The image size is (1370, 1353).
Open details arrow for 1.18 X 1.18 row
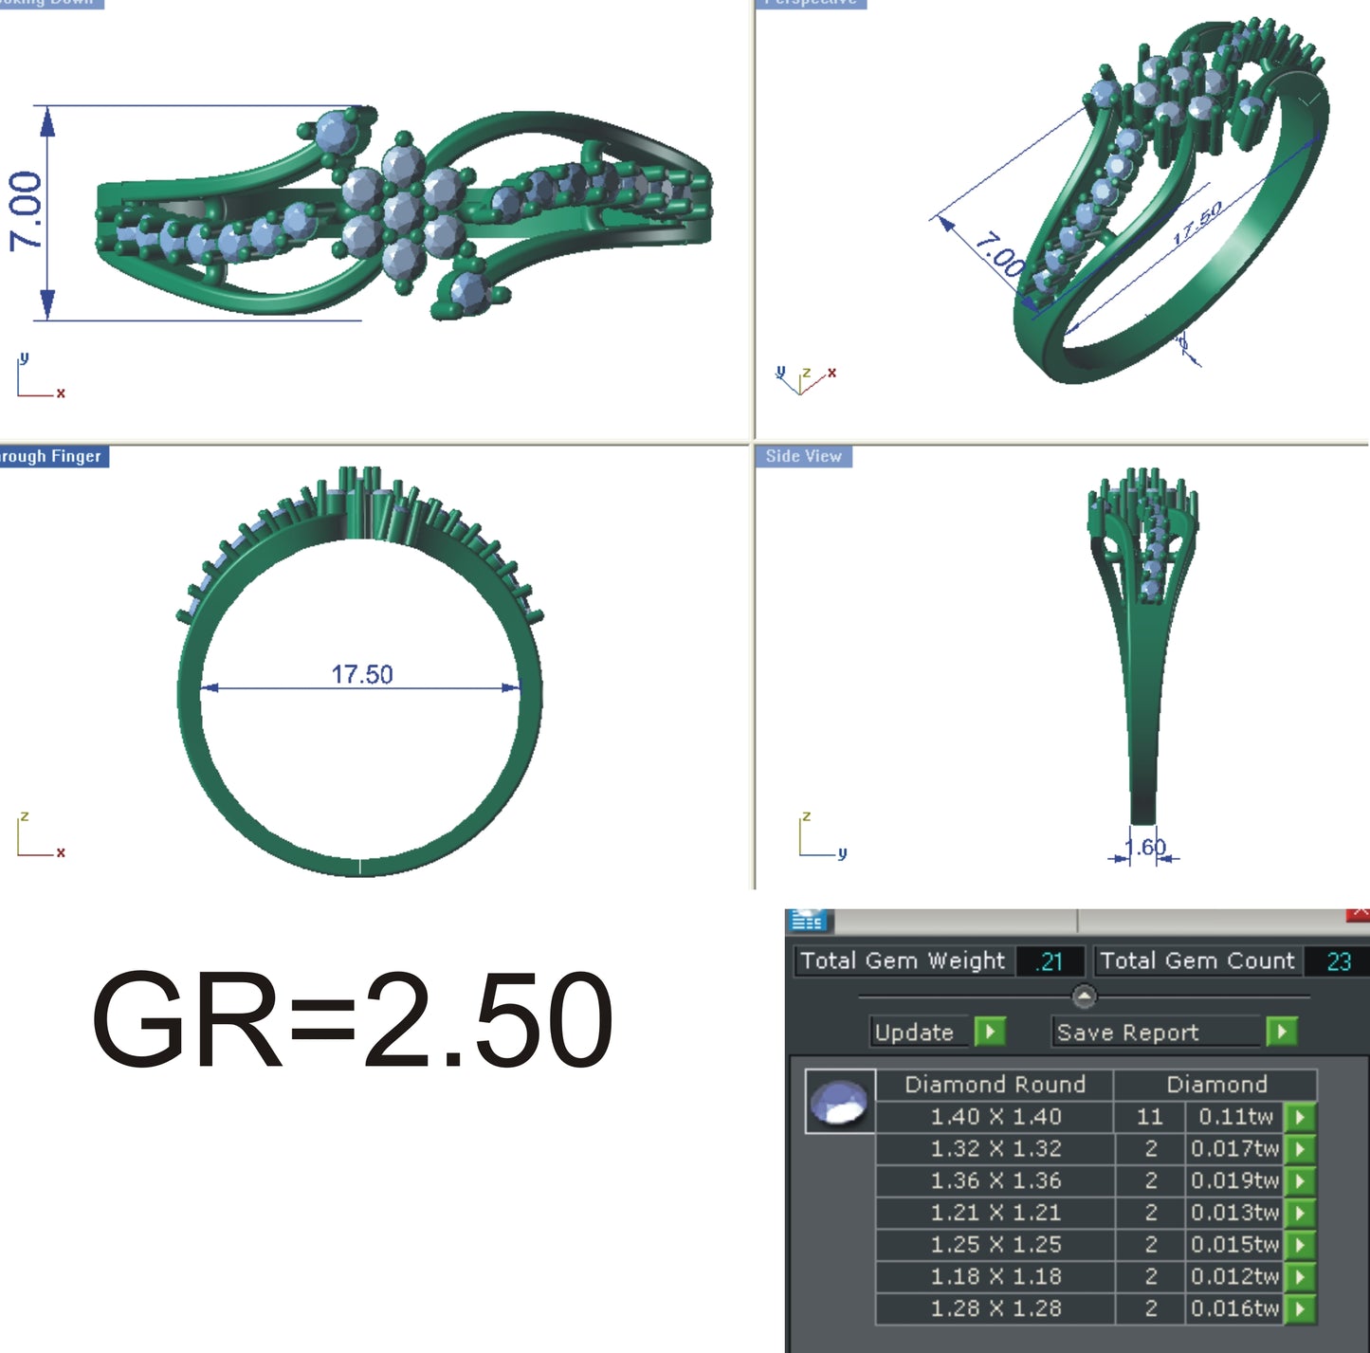[x=1300, y=1277]
